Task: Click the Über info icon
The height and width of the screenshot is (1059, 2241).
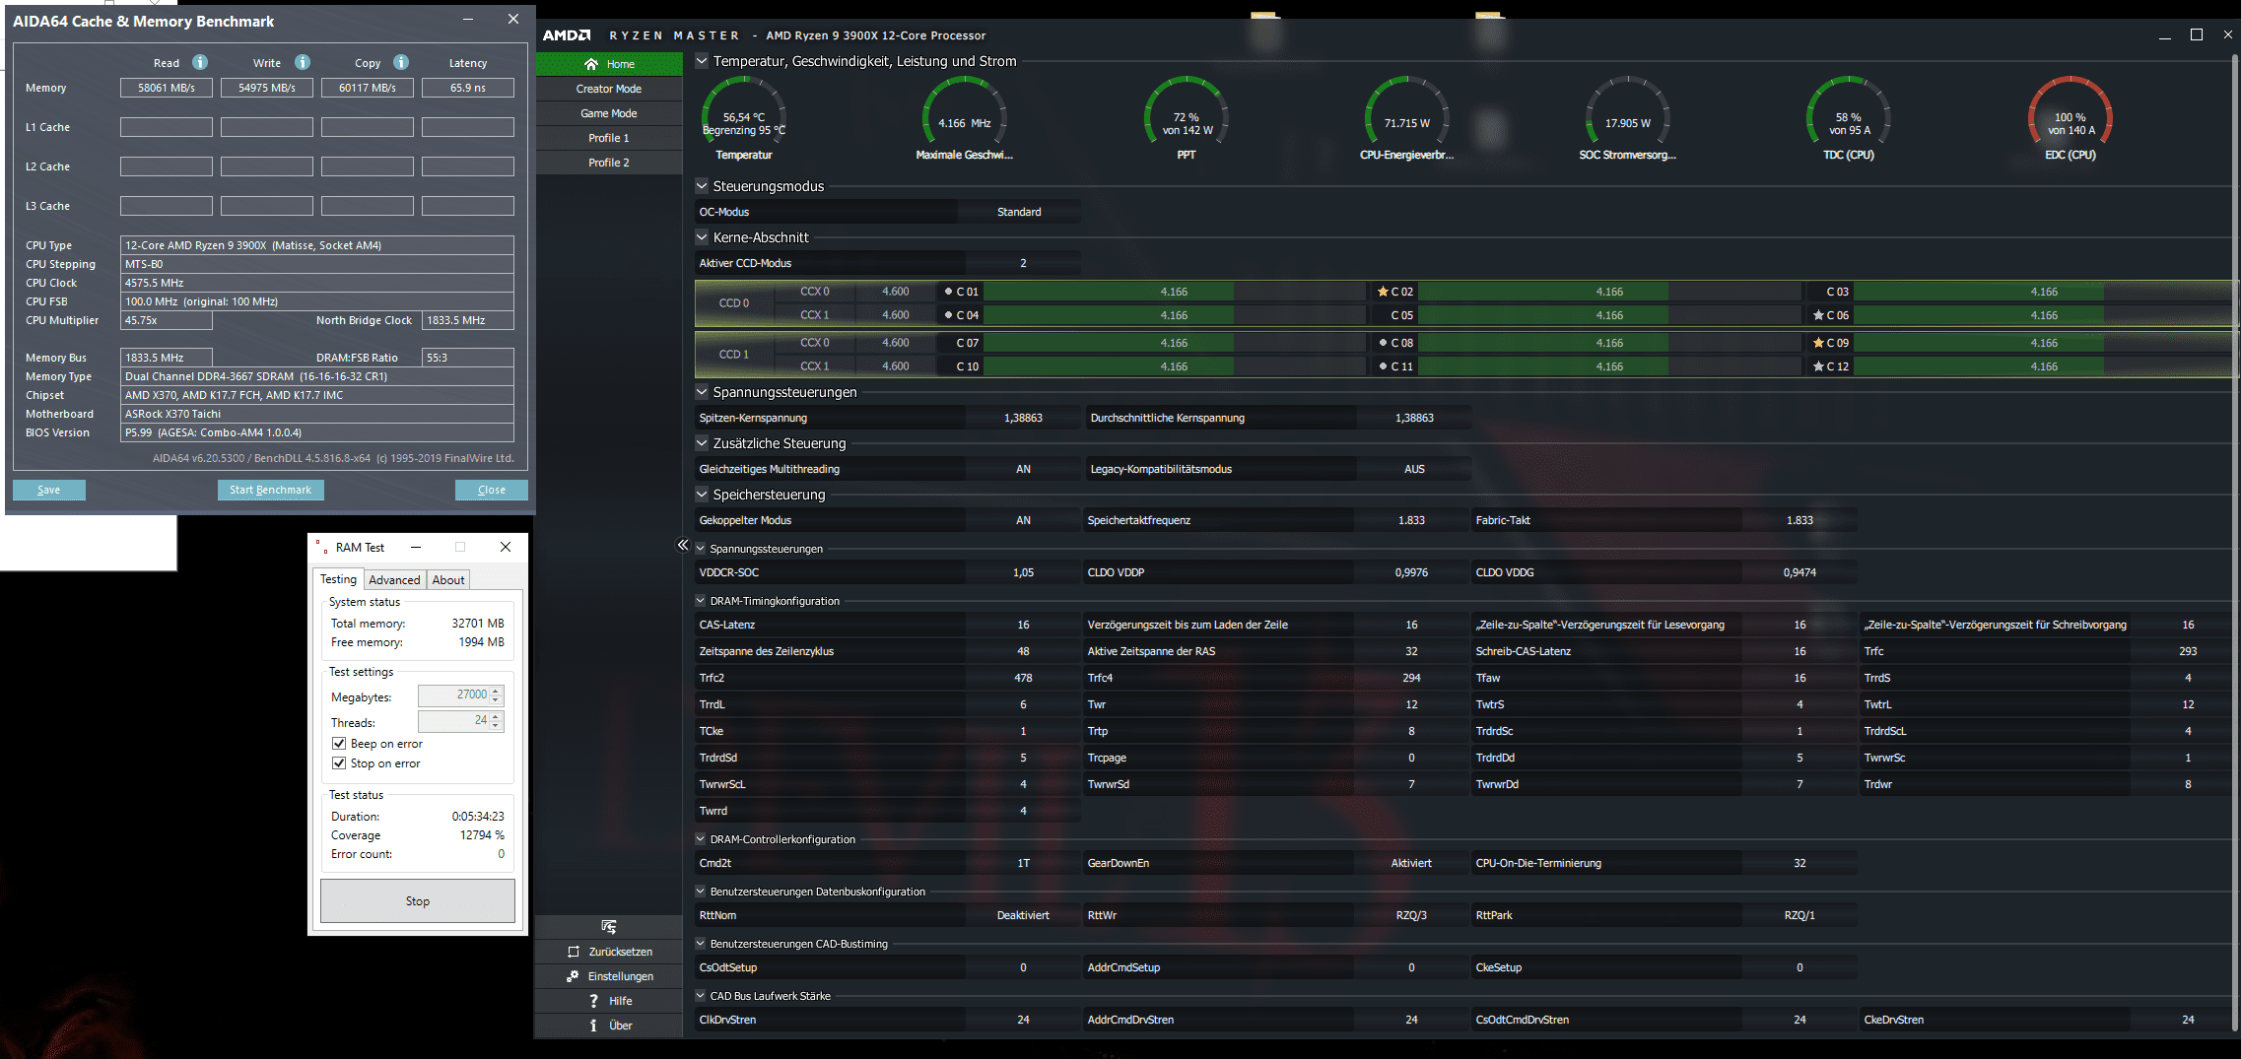Action: [593, 1026]
